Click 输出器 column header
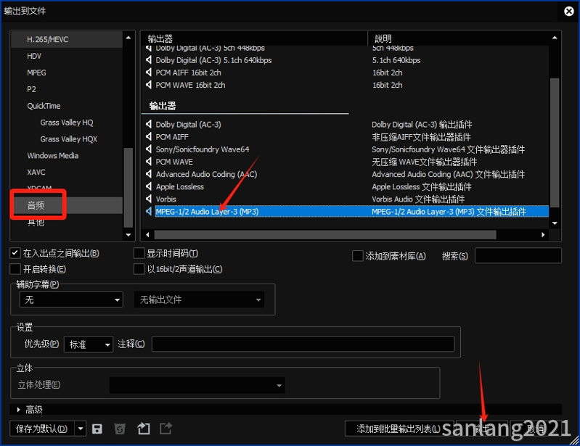The image size is (580, 446). (255, 38)
